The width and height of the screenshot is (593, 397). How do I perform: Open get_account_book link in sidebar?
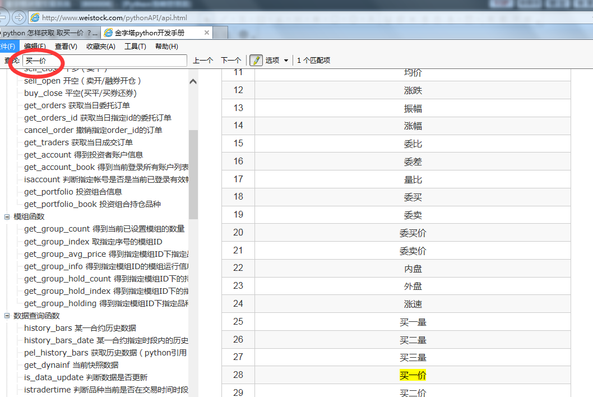click(106, 167)
